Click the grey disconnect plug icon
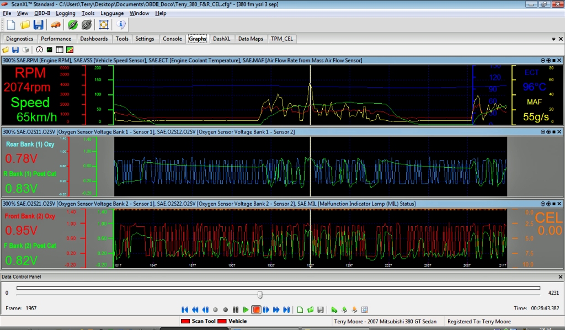This screenshot has height=330, width=565. click(x=87, y=25)
